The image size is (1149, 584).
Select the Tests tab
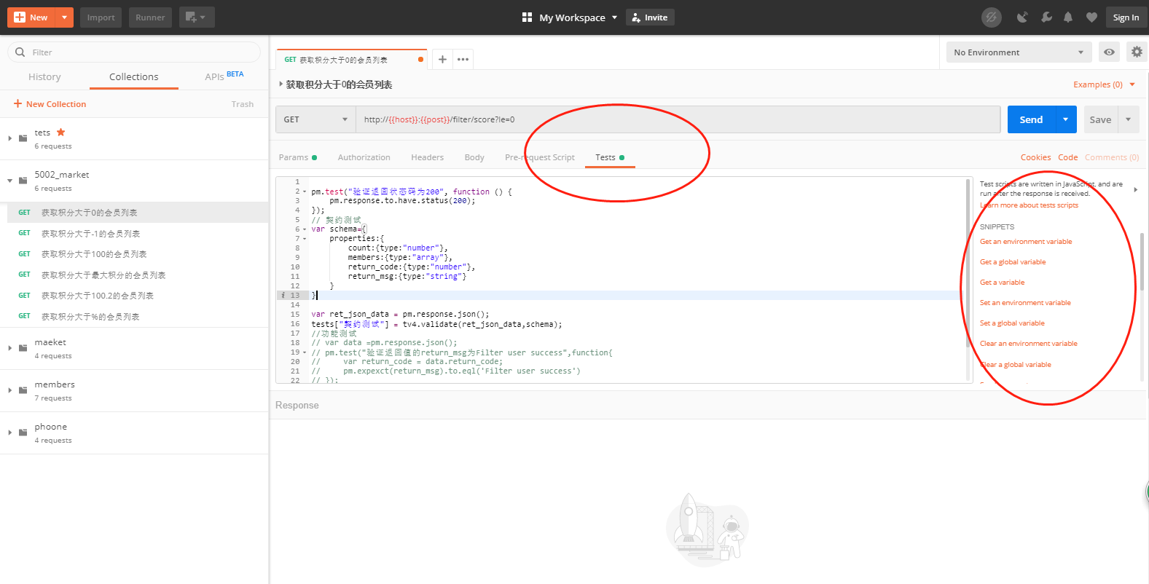point(610,157)
